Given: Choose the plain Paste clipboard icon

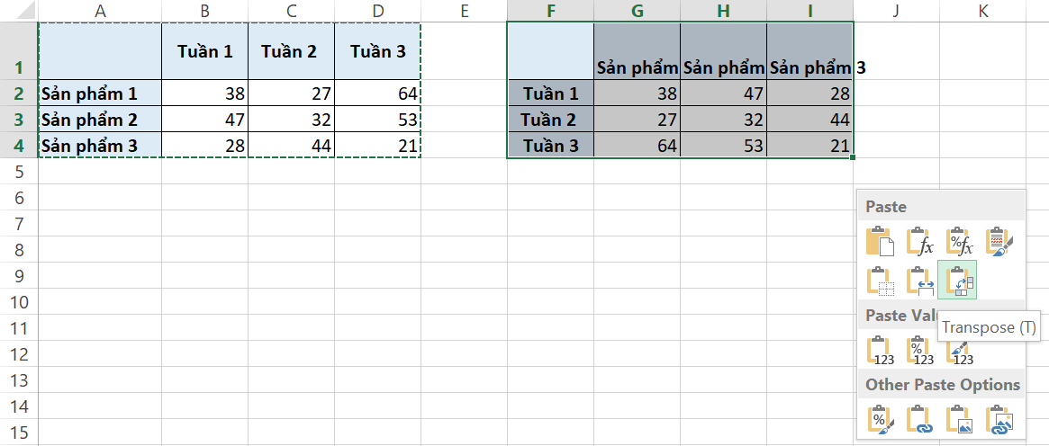Looking at the screenshot, I should pos(879,241).
